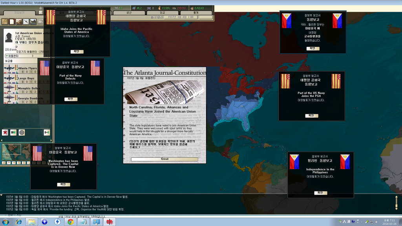Click the split unit arrows icon
The width and height of the screenshot is (402, 226).
coord(47,133)
